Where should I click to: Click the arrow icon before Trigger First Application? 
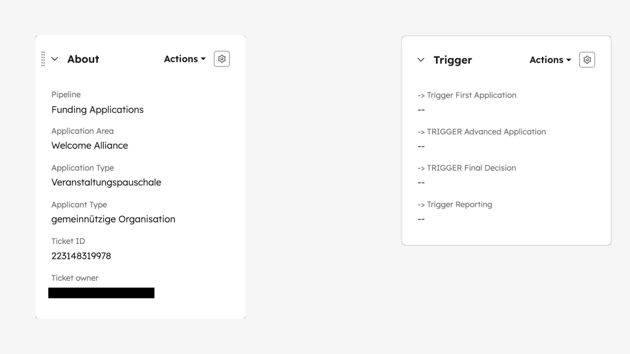click(421, 95)
